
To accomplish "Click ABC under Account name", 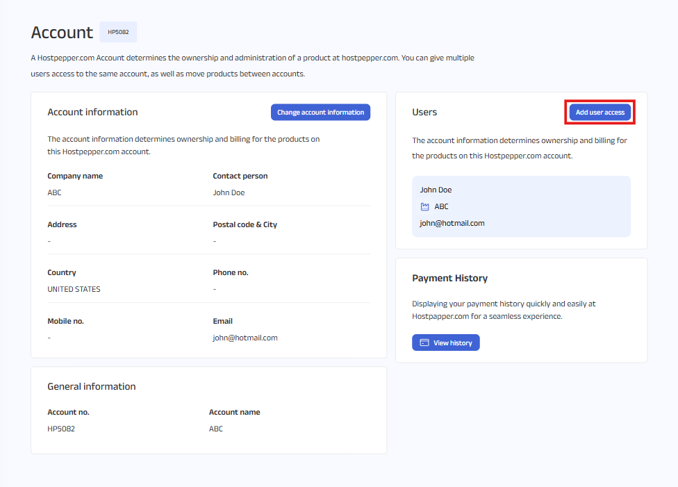I will [x=216, y=429].
